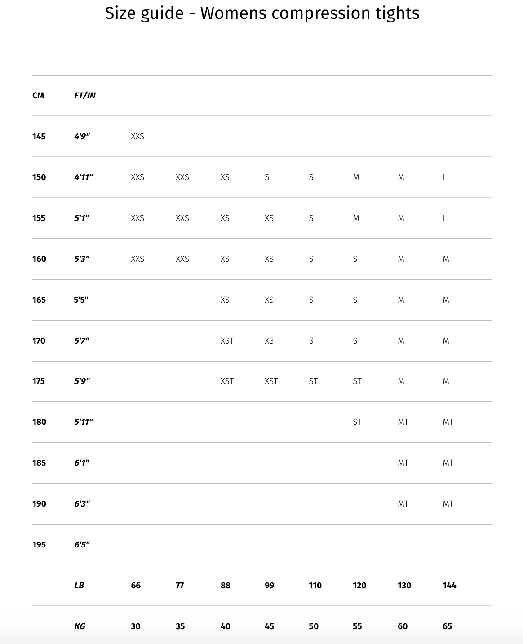The height and width of the screenshot is (644, 523).
Task: Select the 175 cm height label
Action: click(39, 381)
